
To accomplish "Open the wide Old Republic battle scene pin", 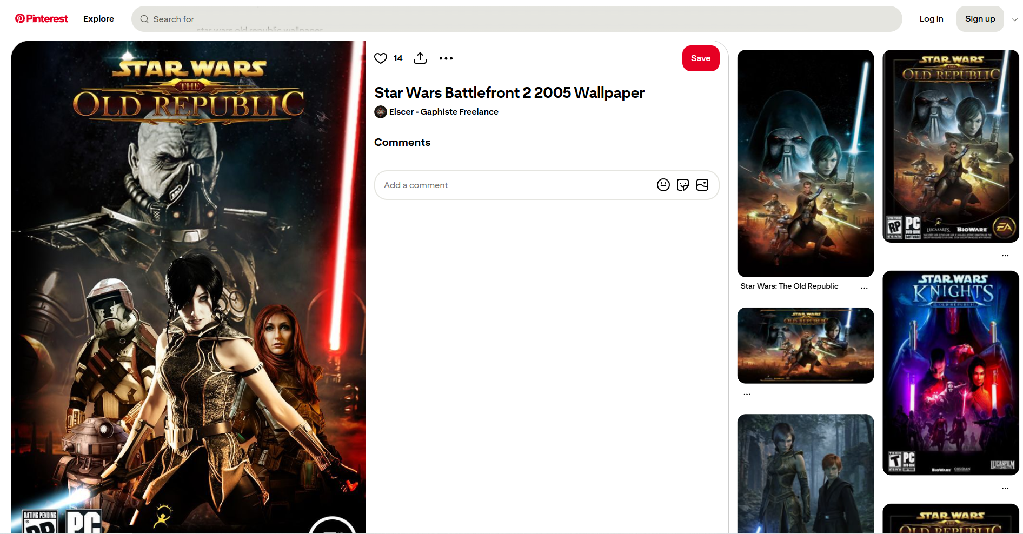I will [x=806, y=345].
